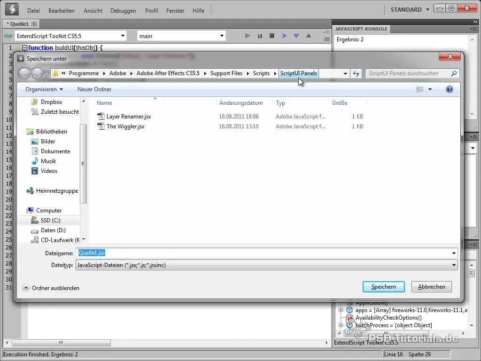Viewport: 481px width, 361px height.
Task: Open the Dateiname dropdown arrow
Action: point(454,253)
